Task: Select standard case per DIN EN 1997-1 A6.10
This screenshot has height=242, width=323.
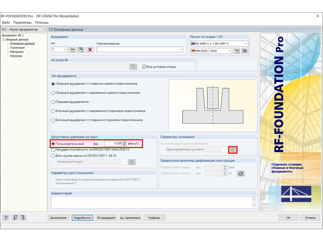Action: pyautogui.click(x=53, y=156)
